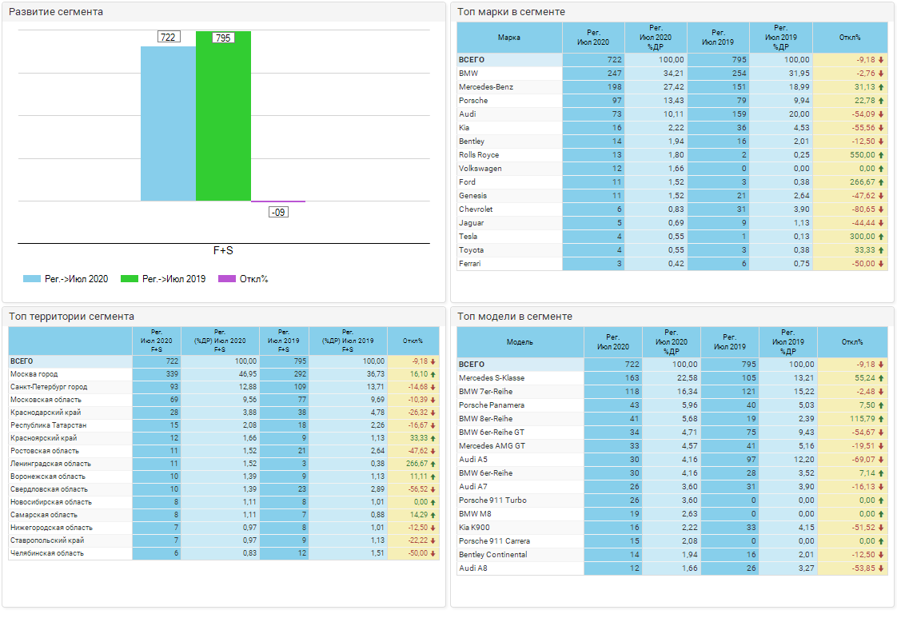897x634 pixels.
Task: Click the up arrow in Ford row
Action: (x=881, y=182)
